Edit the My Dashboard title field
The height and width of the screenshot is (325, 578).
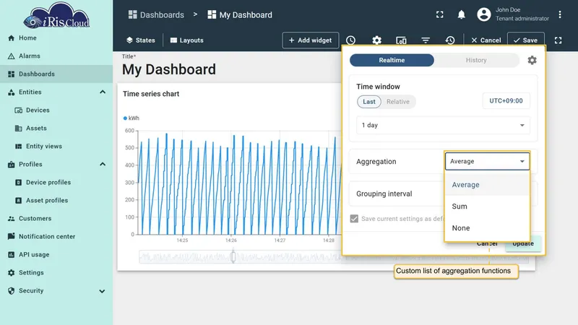coord(169,69)
